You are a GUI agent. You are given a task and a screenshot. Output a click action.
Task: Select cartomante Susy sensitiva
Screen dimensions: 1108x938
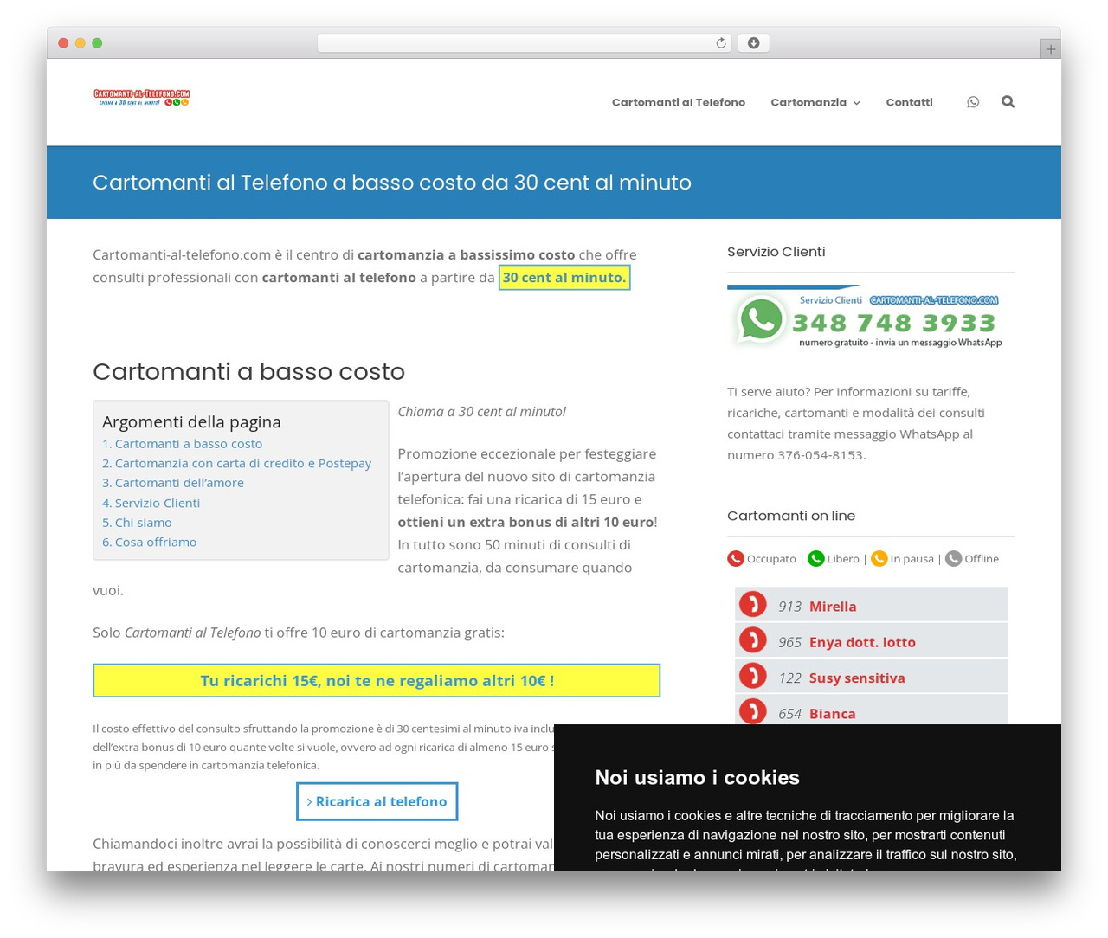point(857,678)
